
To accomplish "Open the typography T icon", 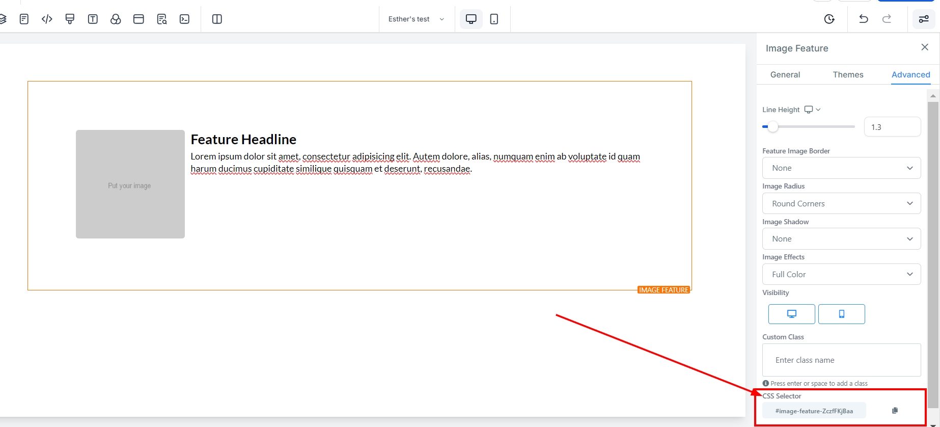I will 93,19.
